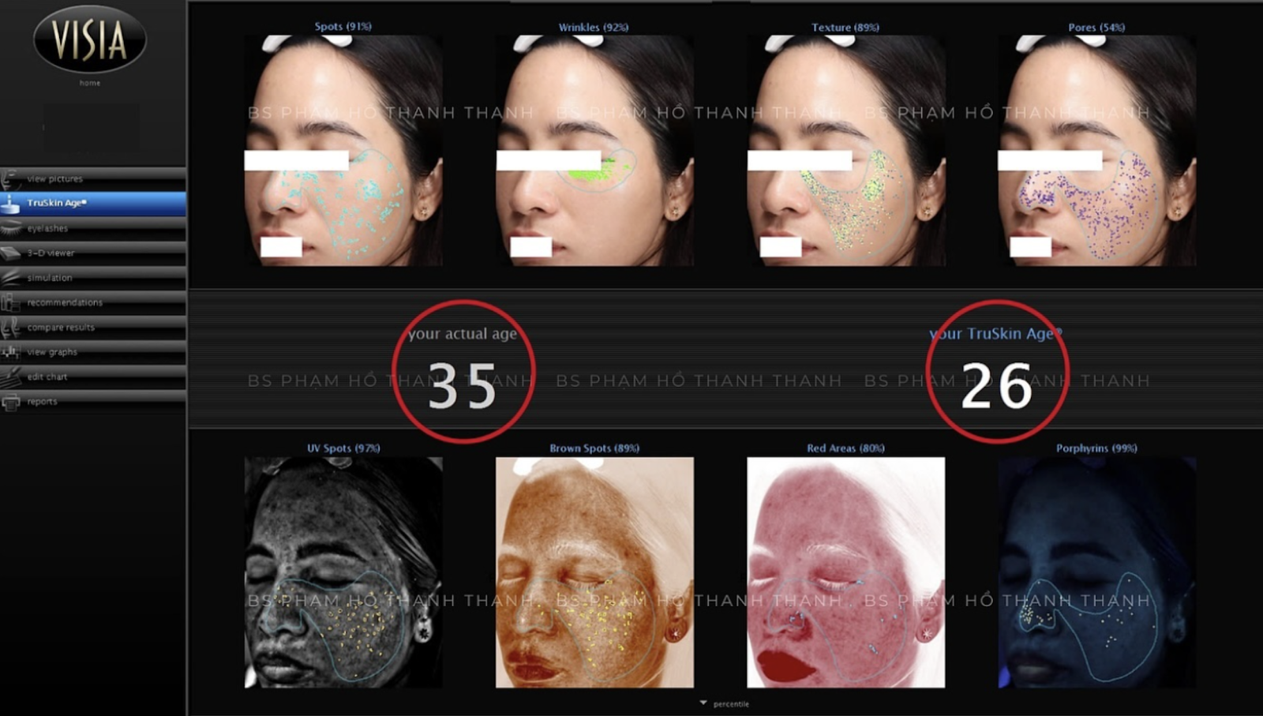Viewport: 1263px width, 716px height.
Task: Click the VISIA logo at top of sidebar
Action: point(90,39)
